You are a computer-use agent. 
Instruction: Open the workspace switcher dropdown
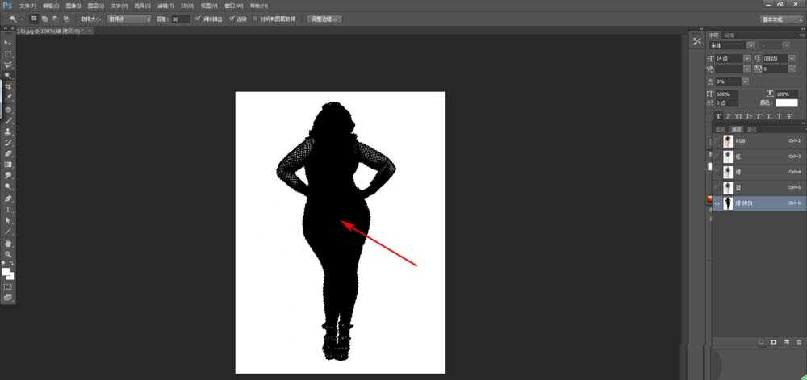point(781,18)
